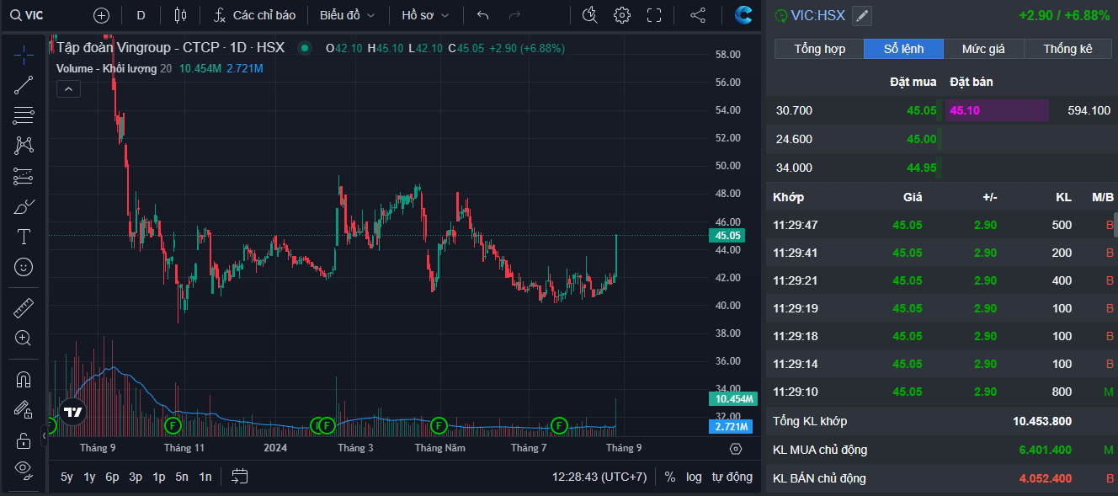Toggle magnet mode for drawings

(24, 380)
